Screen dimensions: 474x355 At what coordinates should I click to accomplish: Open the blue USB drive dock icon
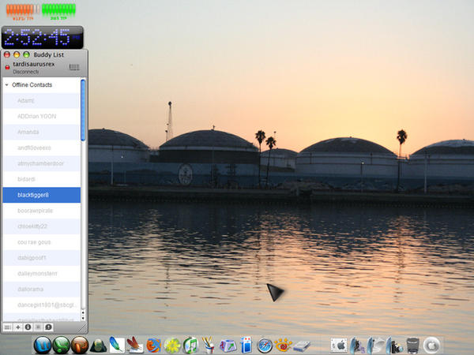click(246, 345)
